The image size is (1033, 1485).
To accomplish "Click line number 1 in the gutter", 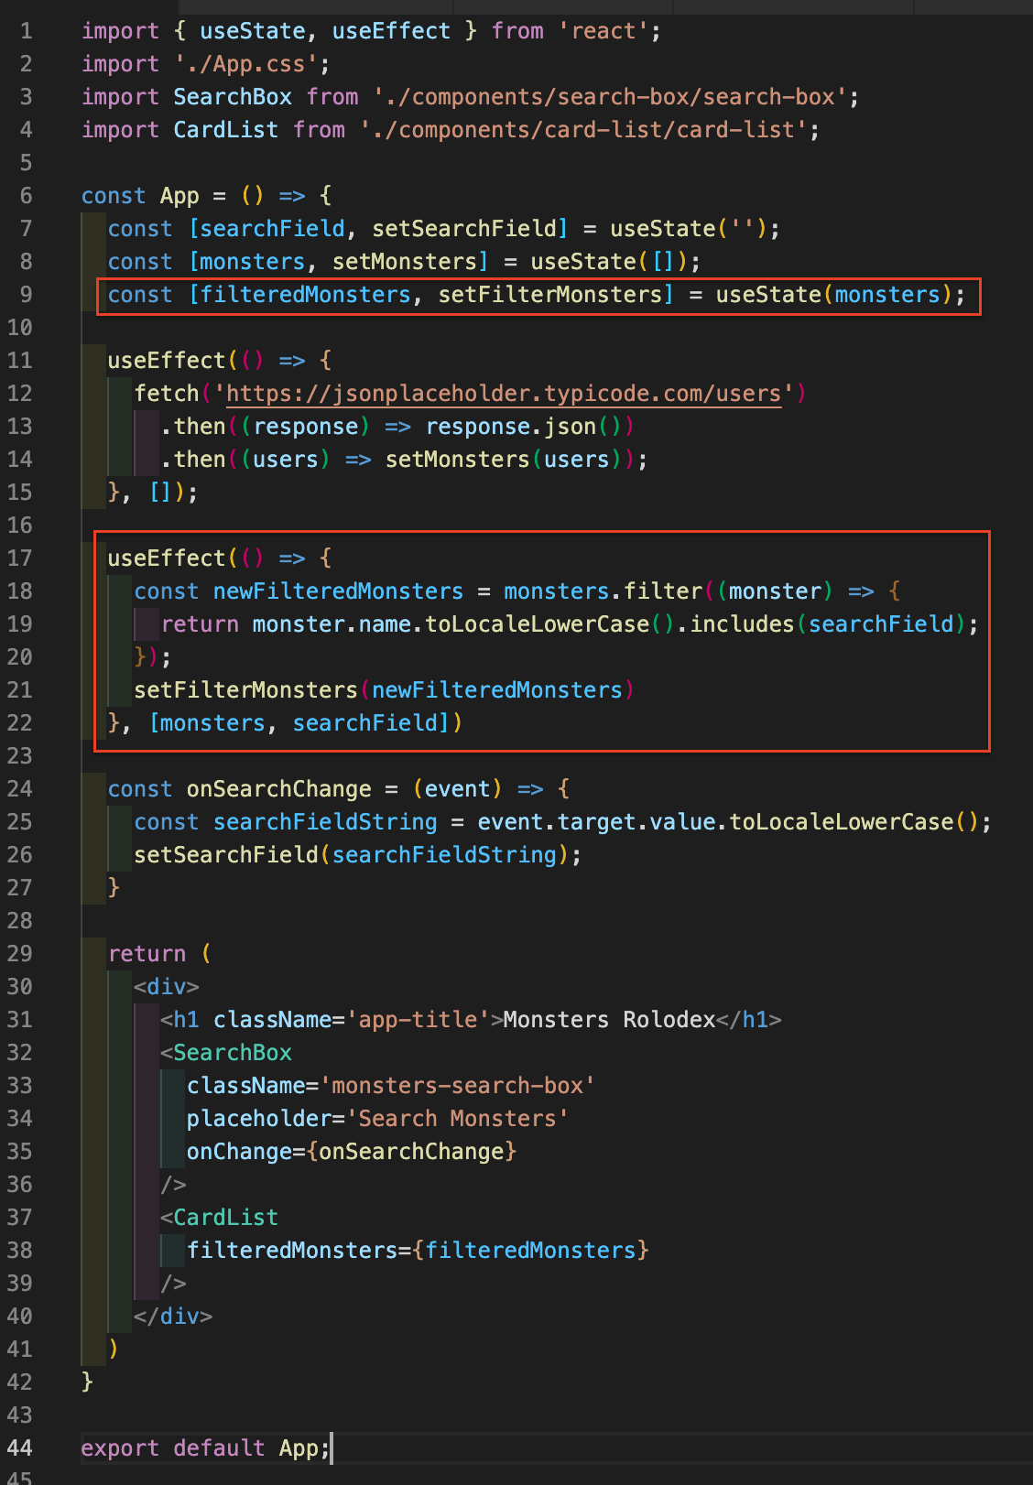I will click(26, 31).
